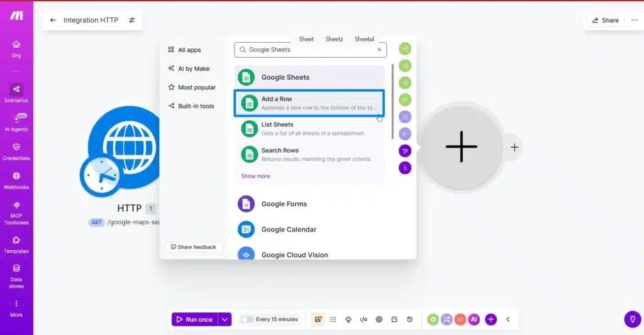Go to Org in sidebar

click(x=16, y=49)
